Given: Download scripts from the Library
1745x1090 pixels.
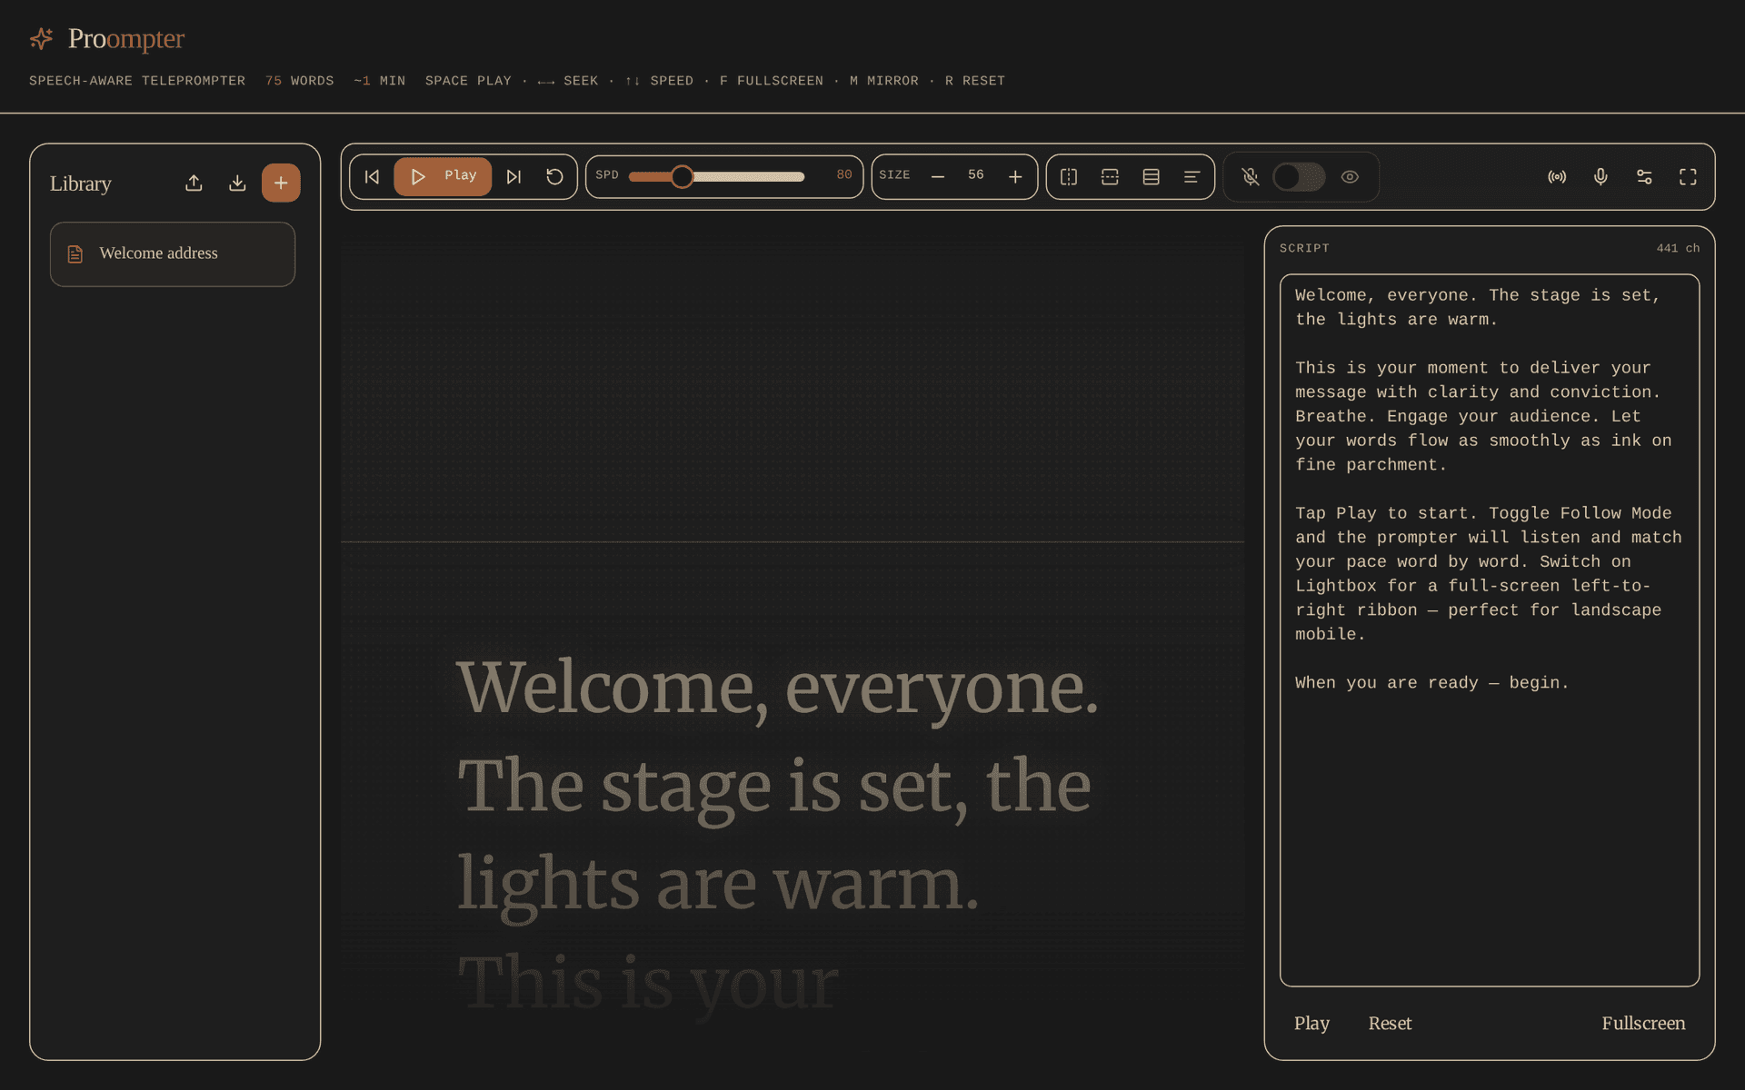Looking at the screenshot, I should point(237,183).
